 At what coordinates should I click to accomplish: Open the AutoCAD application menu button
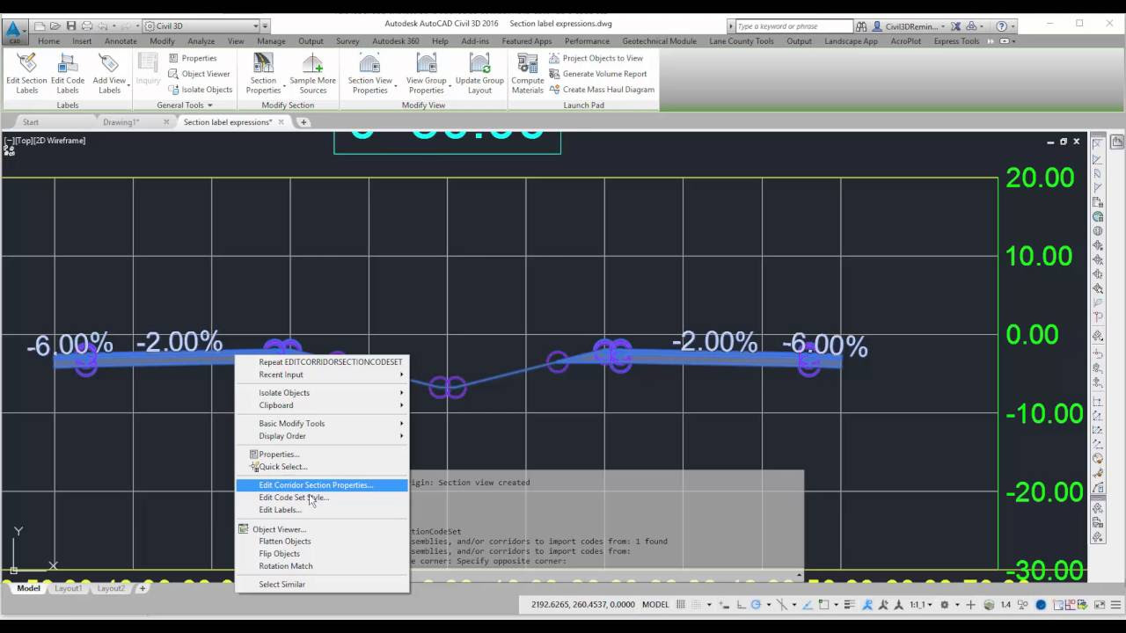[x=13, y=31]
